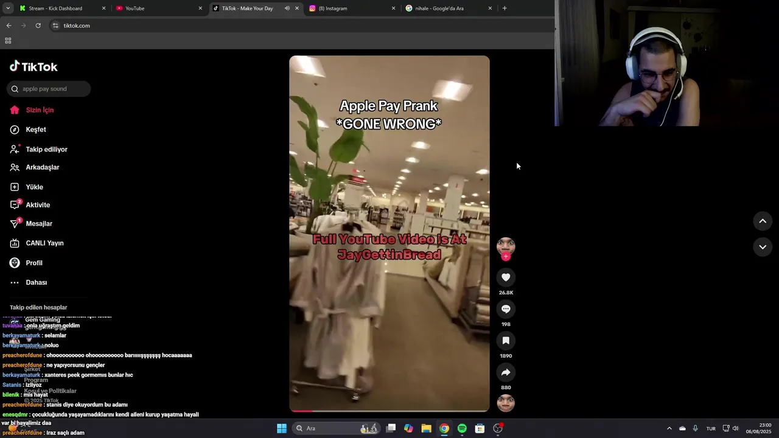Open OBS icon with red badge

pos(498,428)
